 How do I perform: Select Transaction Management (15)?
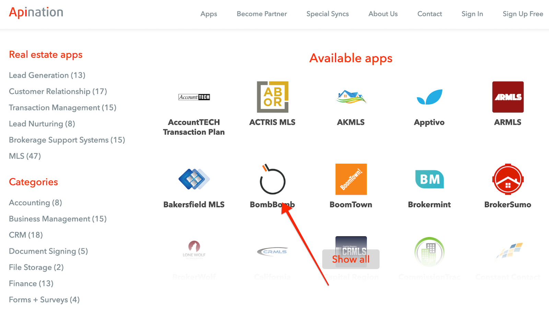[62, 108]
